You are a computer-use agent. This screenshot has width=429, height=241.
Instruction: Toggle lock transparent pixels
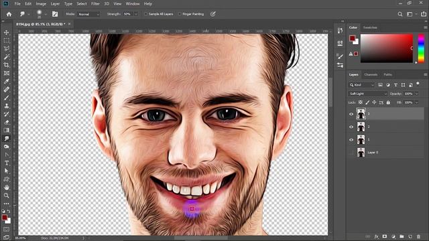[x=361, y=102]
